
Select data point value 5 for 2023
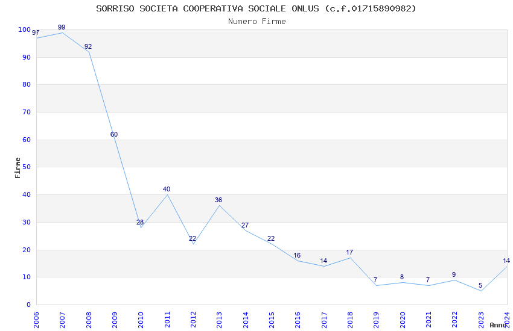[x=480, y=286]
